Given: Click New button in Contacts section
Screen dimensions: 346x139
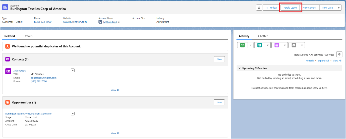Looking at the screenshot, I should tap(219, 59).
